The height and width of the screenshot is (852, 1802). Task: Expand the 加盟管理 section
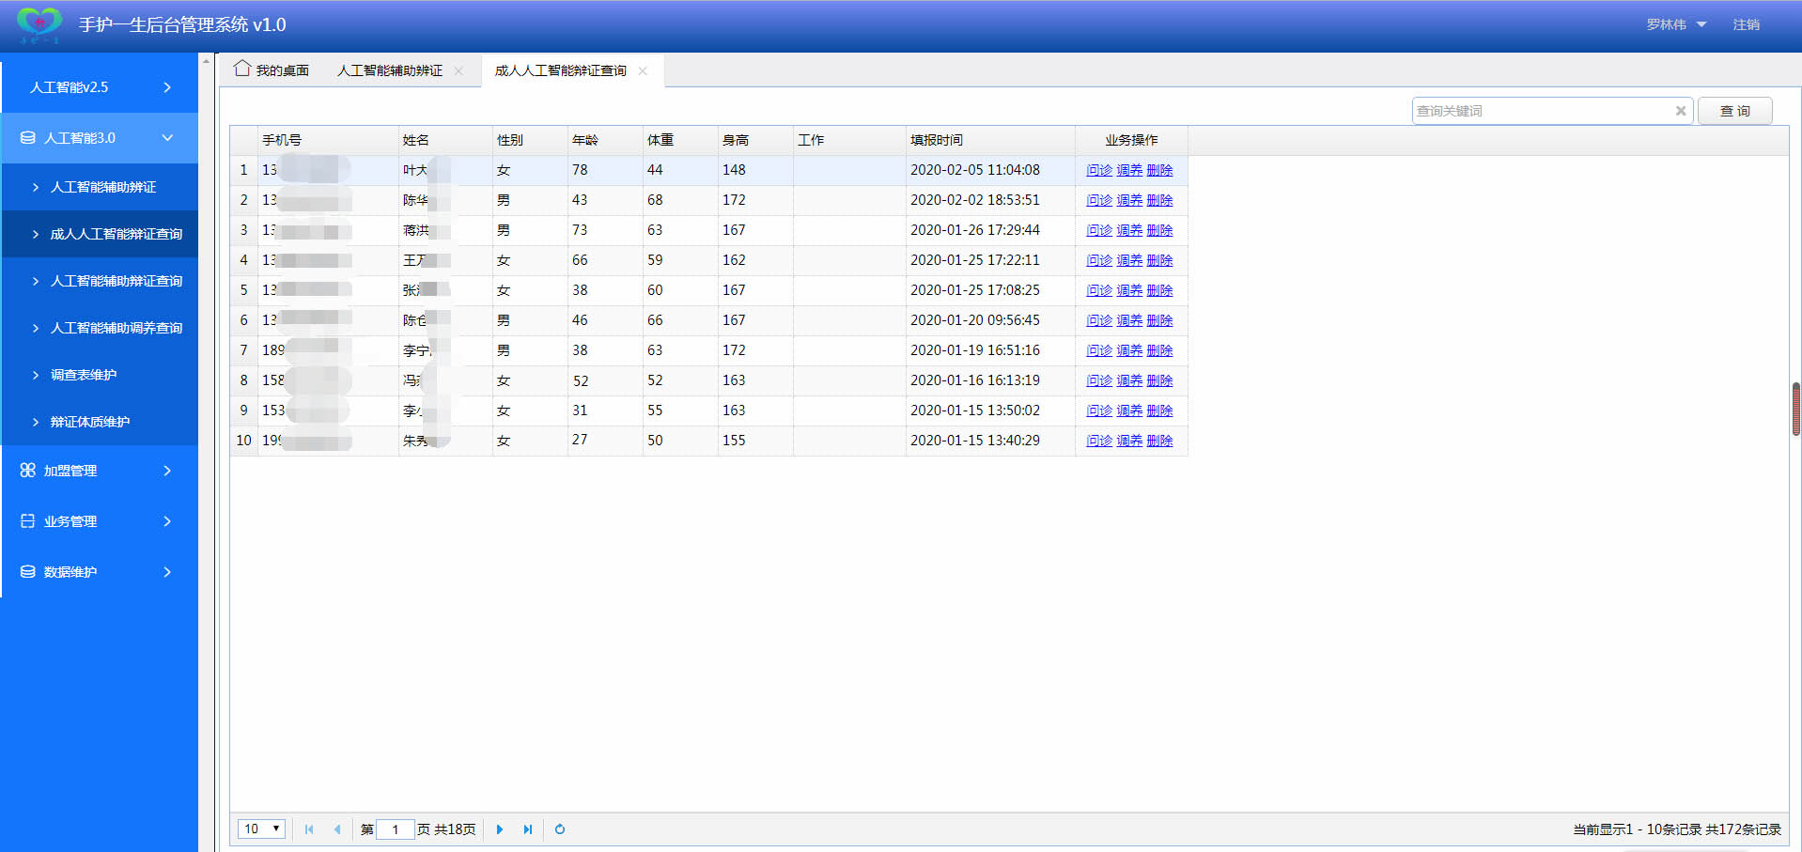167,471
